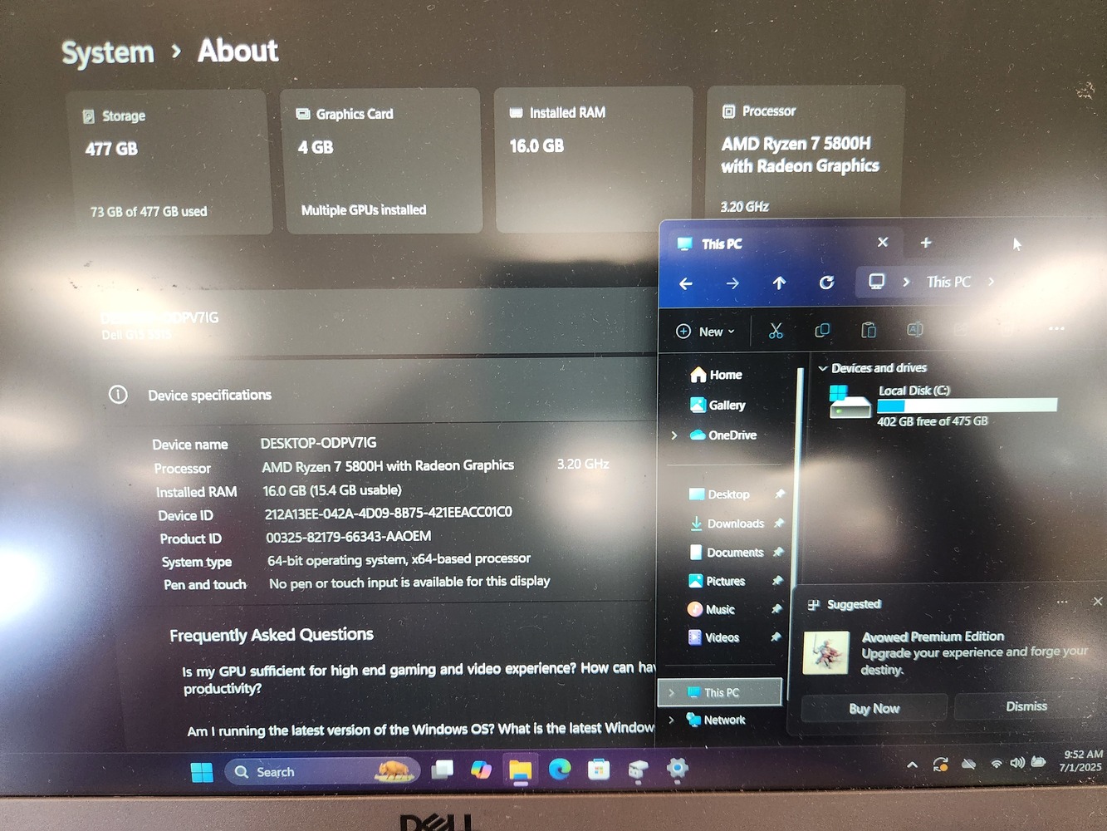Select OneDrive in the sidebar
This screenshot has width=1107, height=831.
click(x=723, y=435)
